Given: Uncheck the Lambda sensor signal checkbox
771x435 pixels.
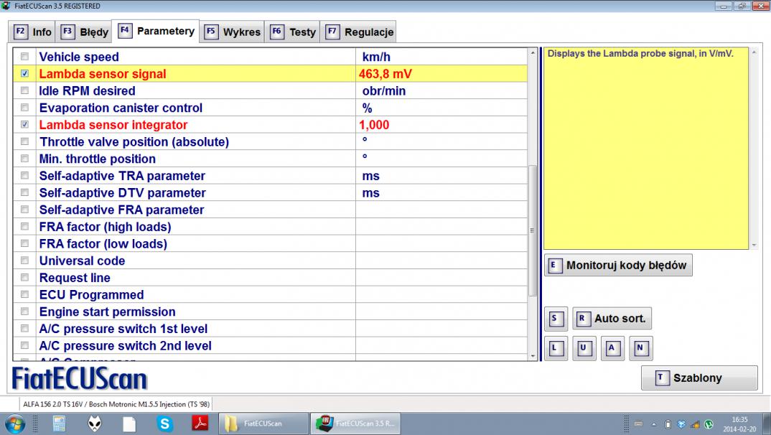Looking at the screenshot, I should pos(25,74).
